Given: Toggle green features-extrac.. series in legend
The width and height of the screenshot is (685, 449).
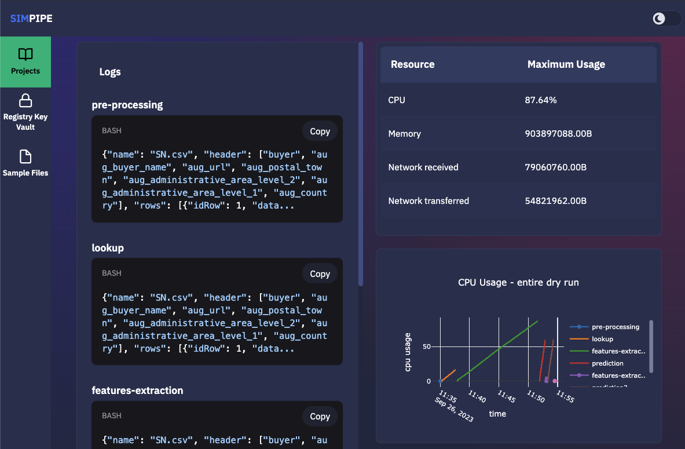Looking at the screenshot, I should tap(607, 351).
